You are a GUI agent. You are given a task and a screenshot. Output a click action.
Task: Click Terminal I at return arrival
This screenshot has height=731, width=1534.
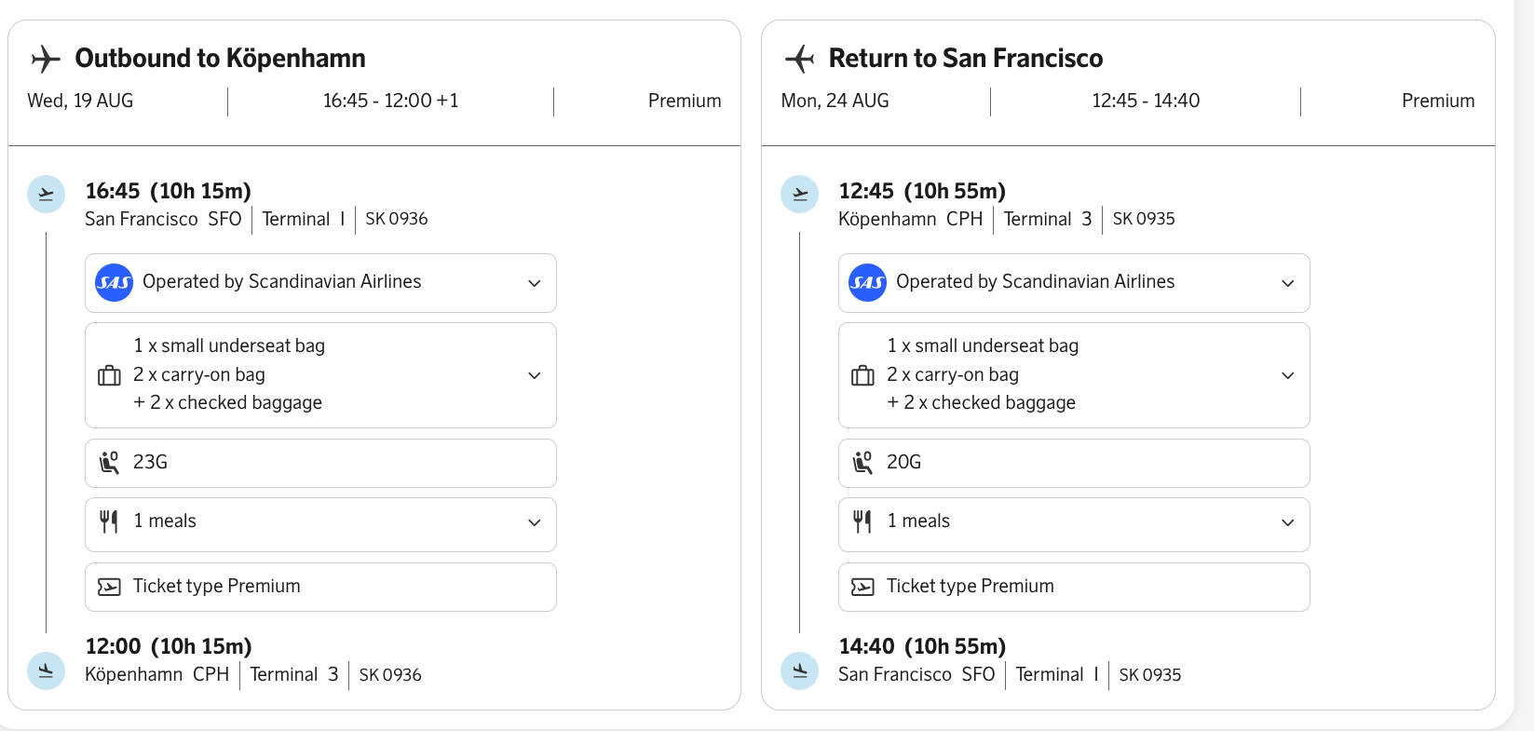[1057, 674]
